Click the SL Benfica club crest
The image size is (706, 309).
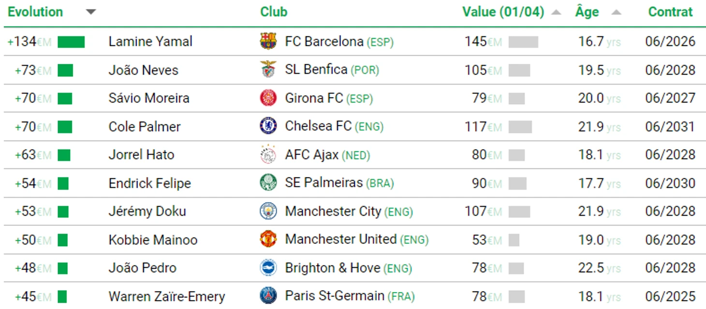click(268, 70)
